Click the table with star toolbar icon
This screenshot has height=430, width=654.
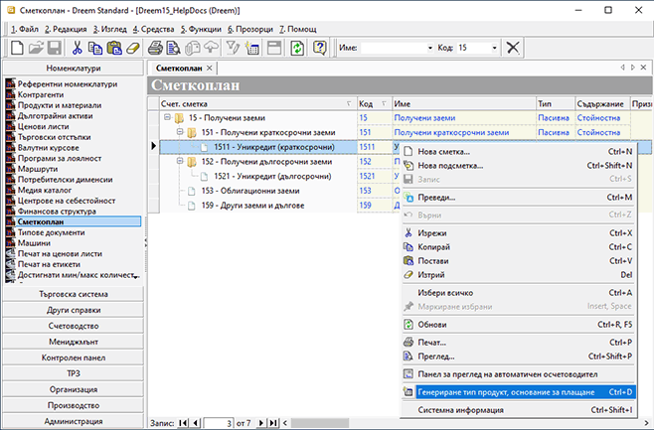pos(251,48)
